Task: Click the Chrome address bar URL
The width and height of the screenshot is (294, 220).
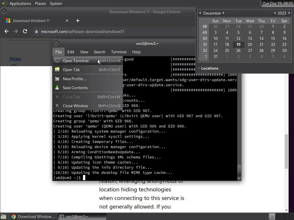Action: pyautogui.click(x=82, y=32)
